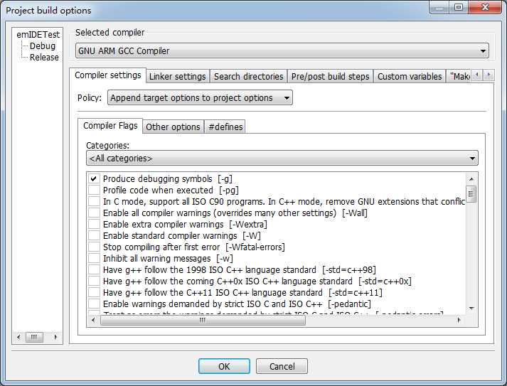Image resolution: width=507 pixels, height=386 pixels.
Task: Maximize the Project build options window
Action: pyautogui.click(x=459, y=8)
